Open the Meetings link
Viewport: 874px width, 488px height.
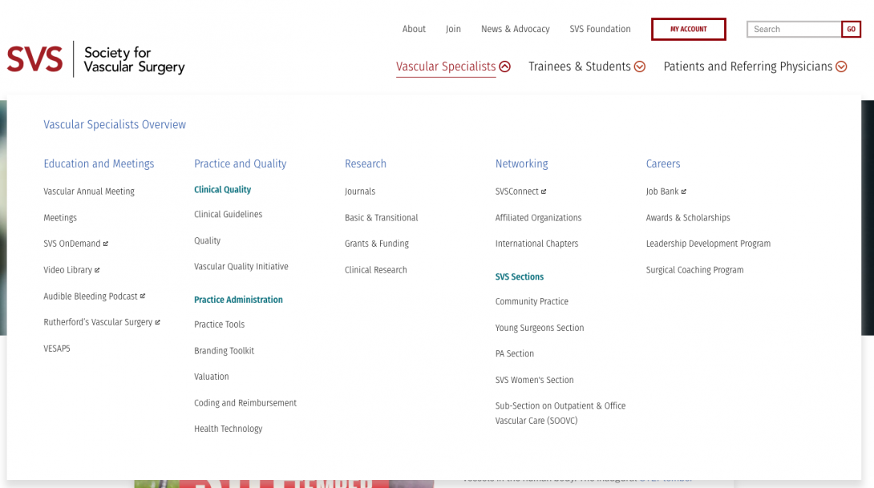(x=60, y=218)
